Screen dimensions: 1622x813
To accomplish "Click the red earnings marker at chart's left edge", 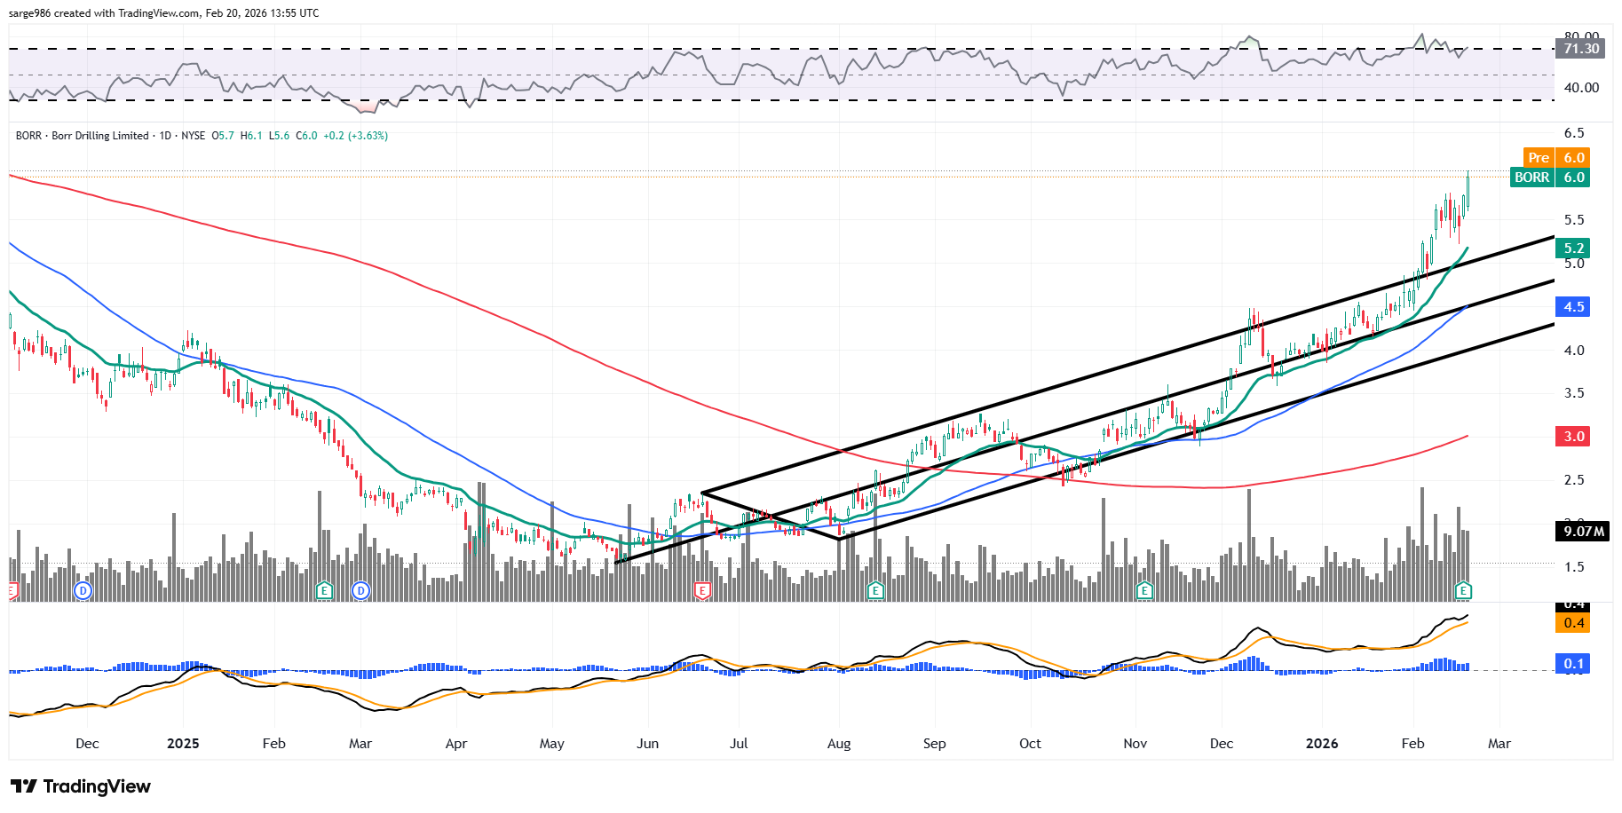I will coord(12,590).
